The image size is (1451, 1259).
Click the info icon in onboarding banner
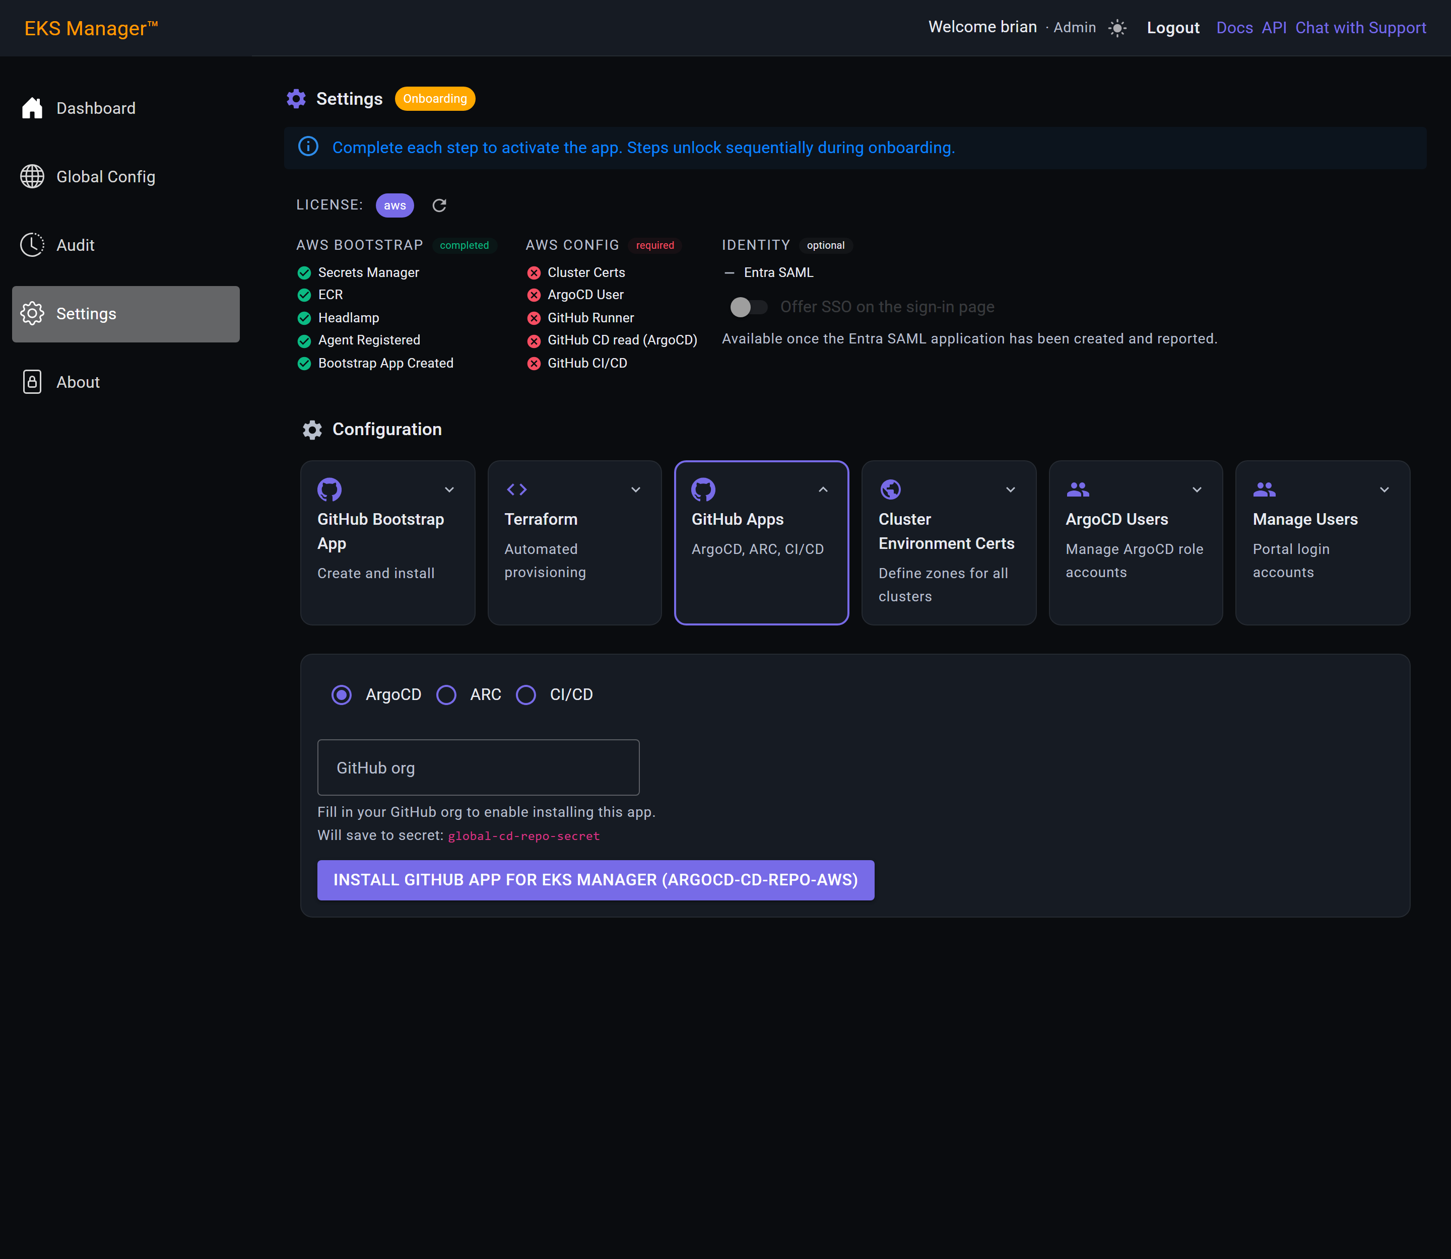click(x=308, y=147)
